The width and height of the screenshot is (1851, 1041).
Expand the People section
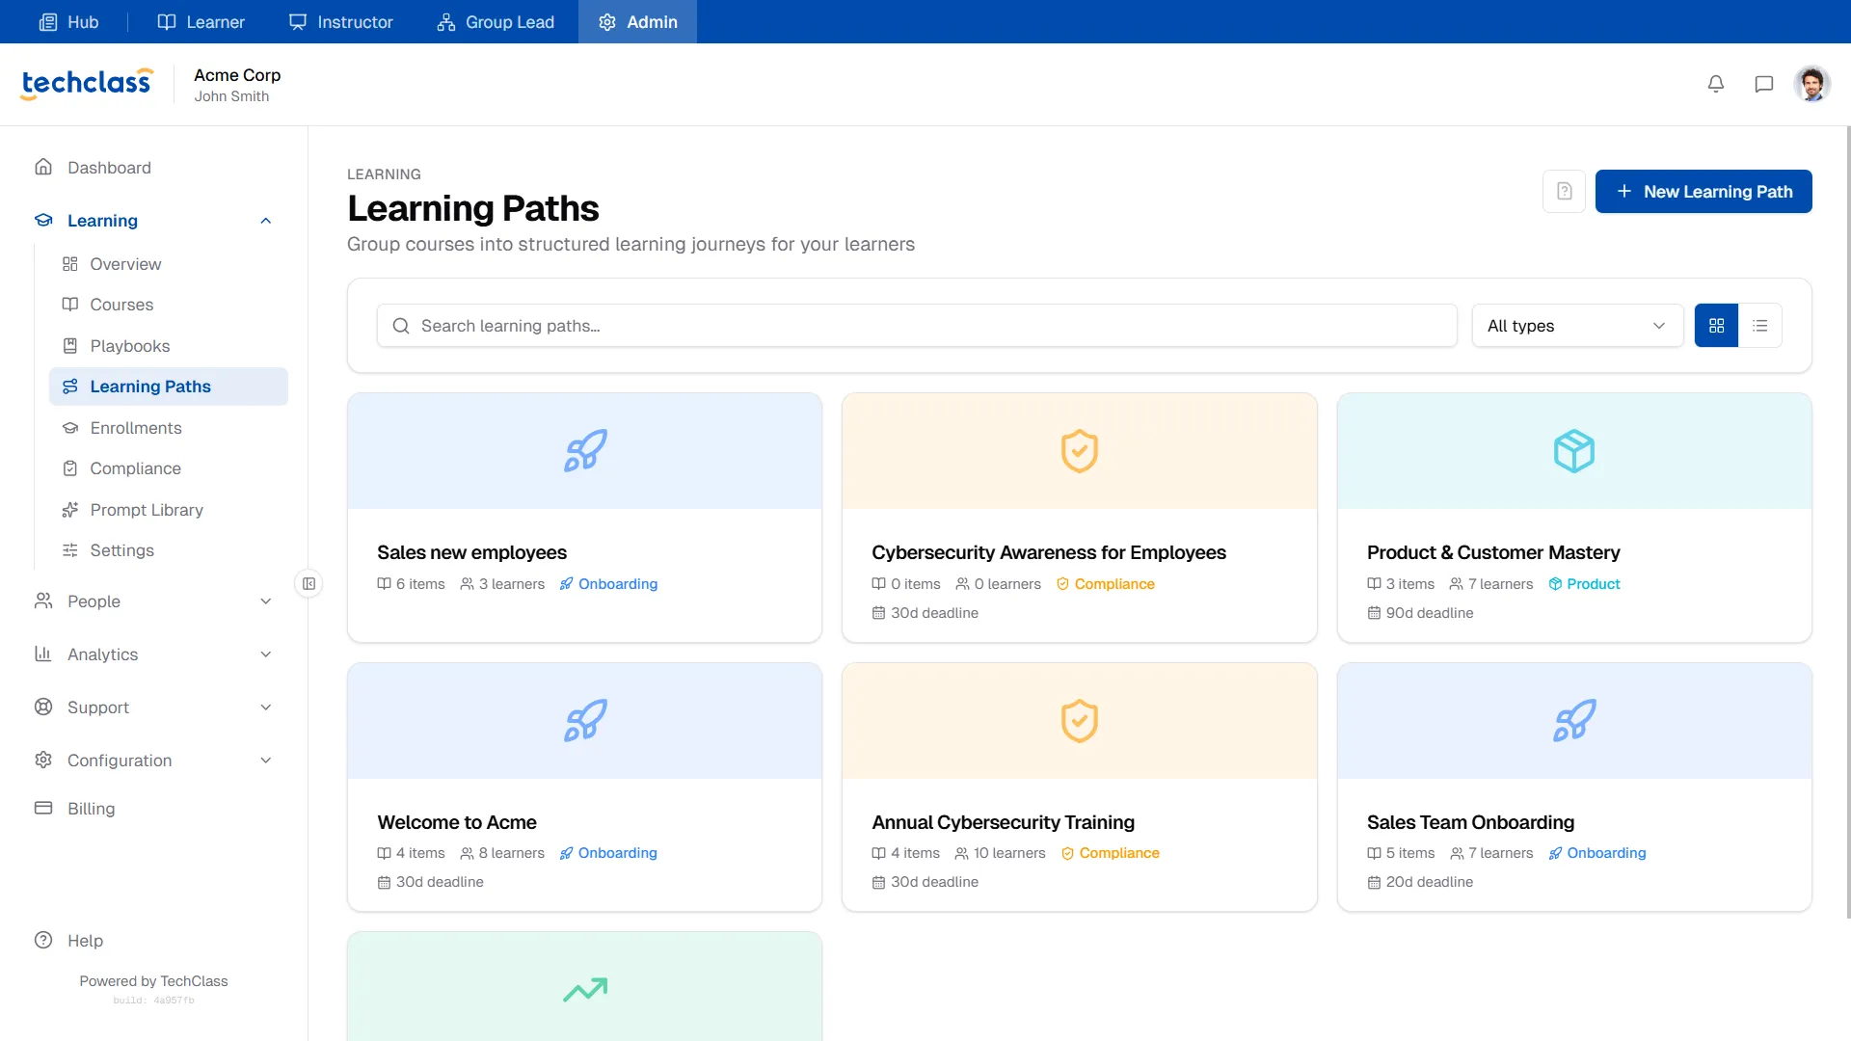point(154,601)
